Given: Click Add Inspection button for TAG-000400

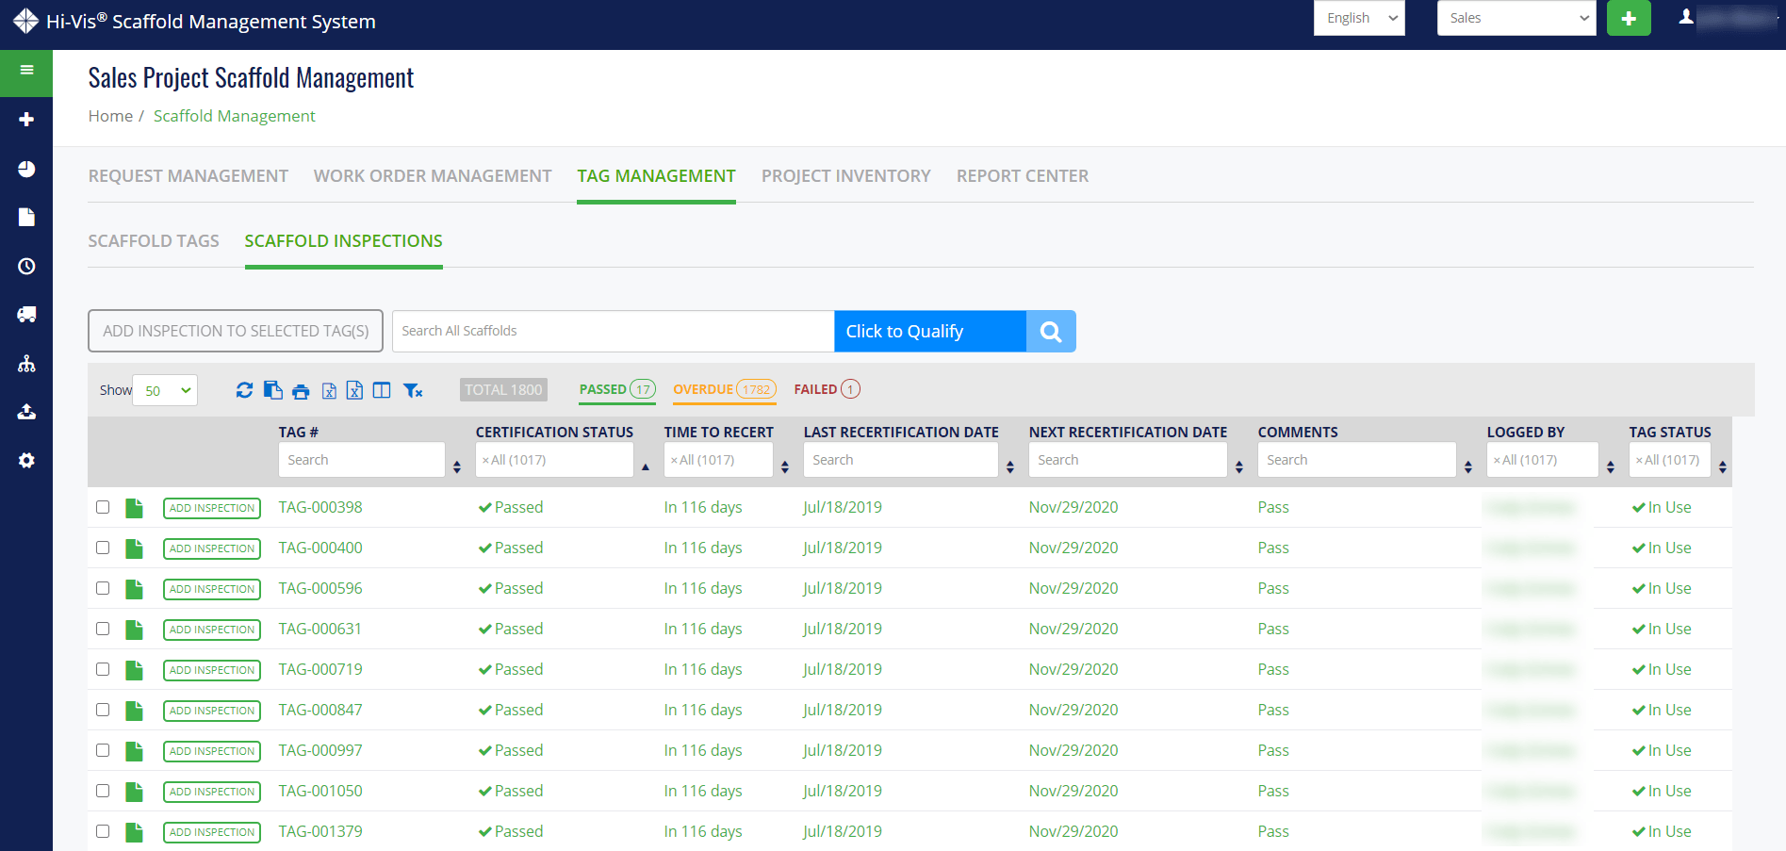Looking at the screenshot, I should point(212,548).
